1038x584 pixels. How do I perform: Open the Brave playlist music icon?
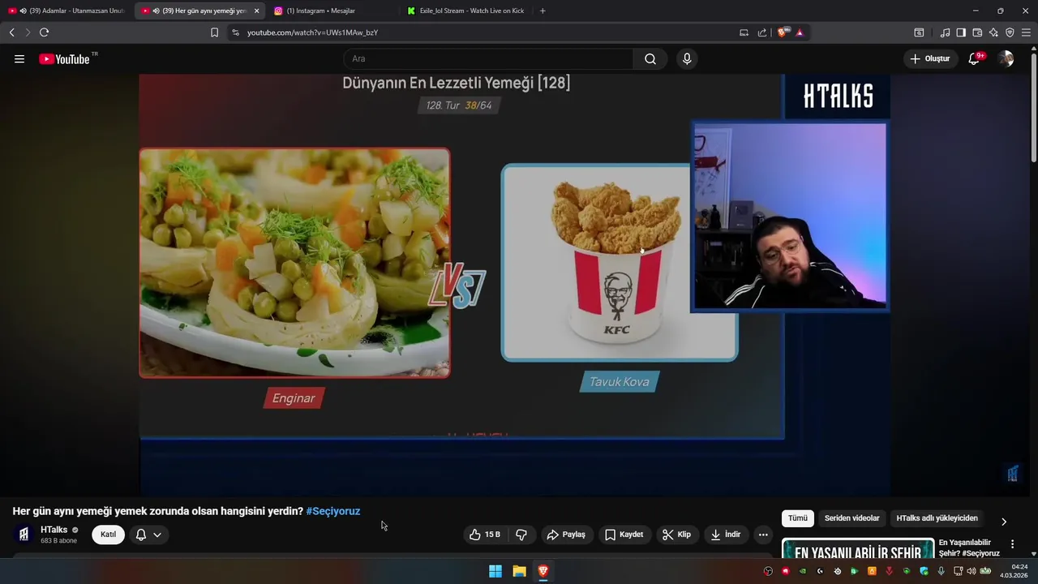coord(945,32)
